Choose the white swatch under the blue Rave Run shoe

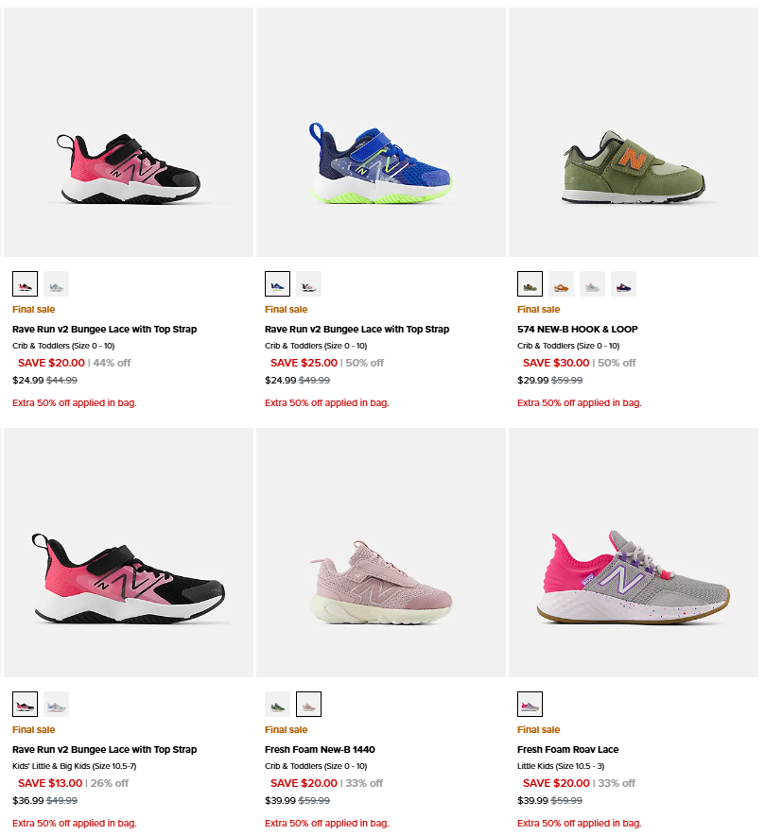pyautogui.click(x=308, y=283)
